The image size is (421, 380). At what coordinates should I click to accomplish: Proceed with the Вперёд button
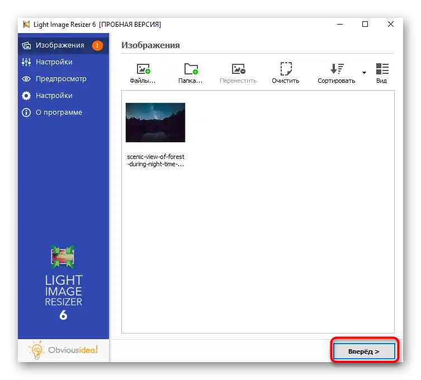[364, 351]
